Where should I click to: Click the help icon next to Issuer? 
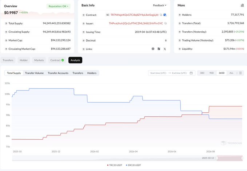84,24
